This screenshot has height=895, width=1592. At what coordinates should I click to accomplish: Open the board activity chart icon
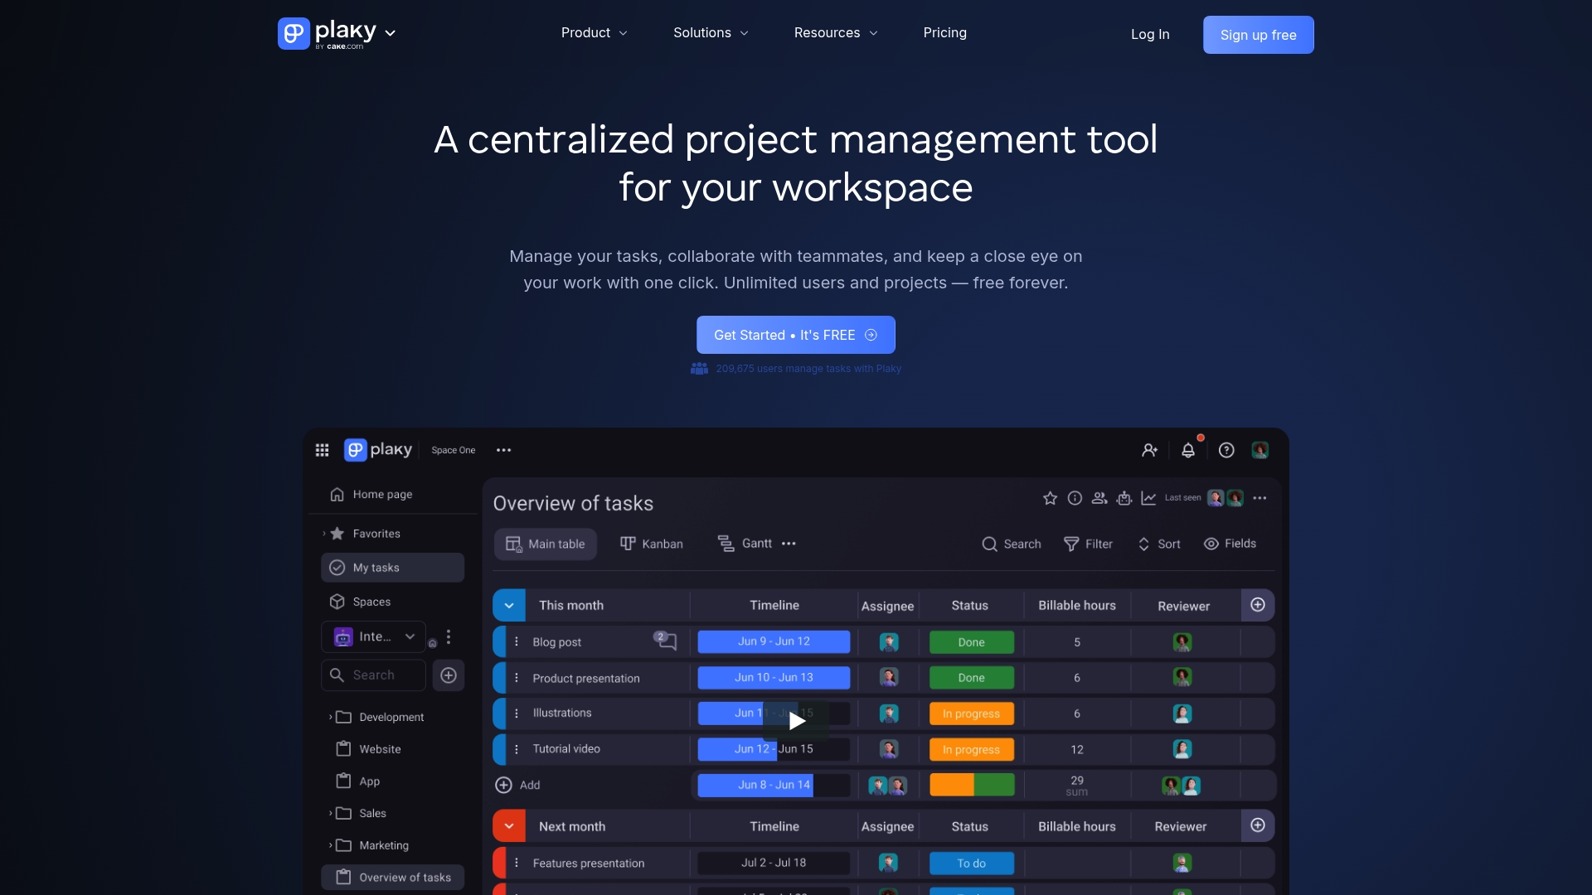pyautogui.click(x=1148, y=498)
